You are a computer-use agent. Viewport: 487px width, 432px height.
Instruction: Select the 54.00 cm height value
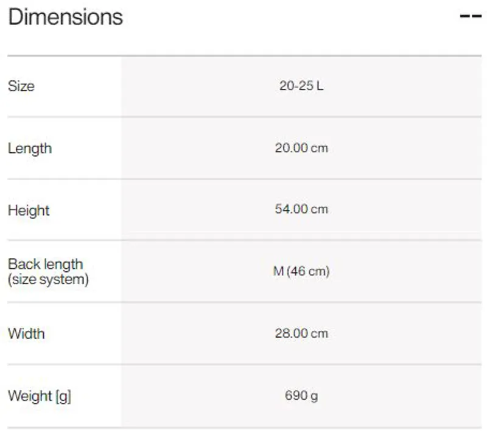301,209
